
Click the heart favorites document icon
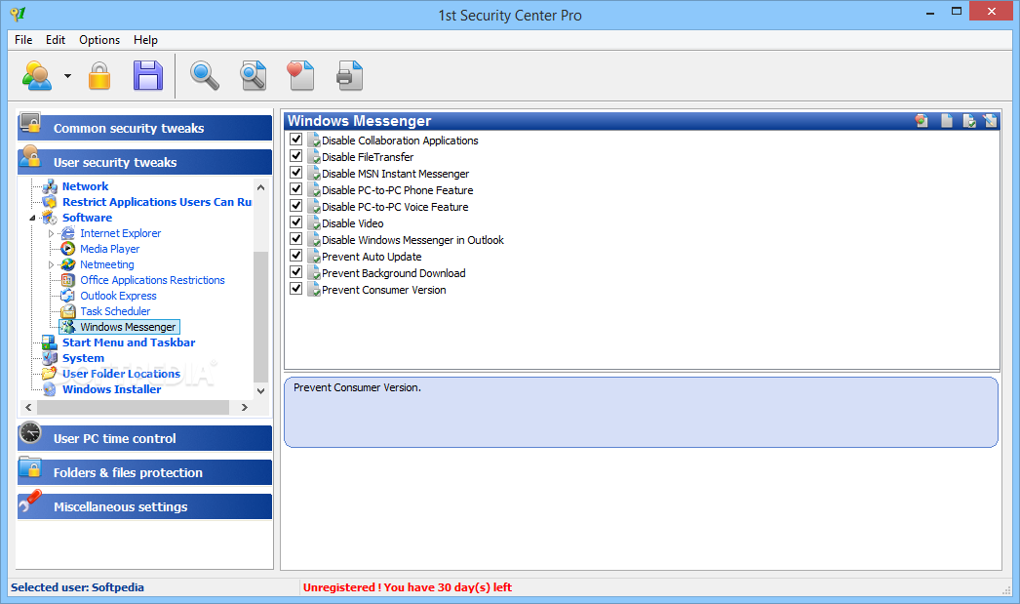coord(300,75)
